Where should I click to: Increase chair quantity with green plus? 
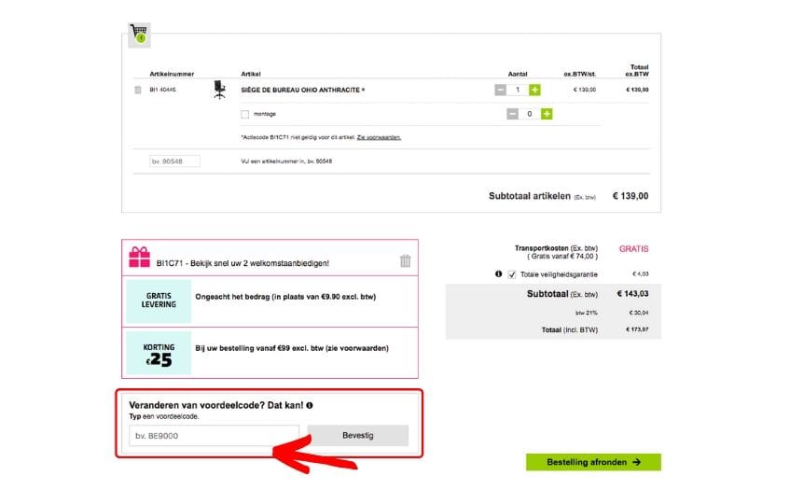[534, 90]
